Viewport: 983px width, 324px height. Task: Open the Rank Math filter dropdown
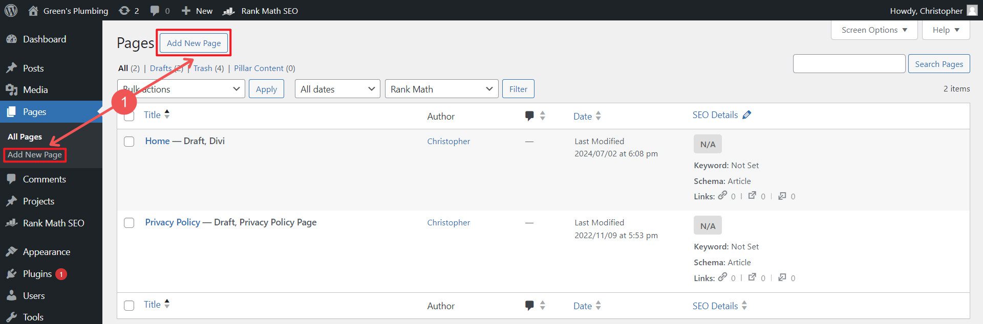tap(441, 89)
